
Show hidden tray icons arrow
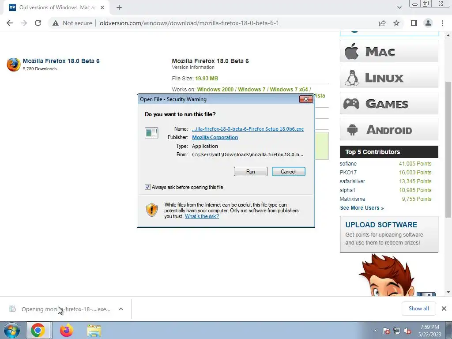tap(375, 331)
